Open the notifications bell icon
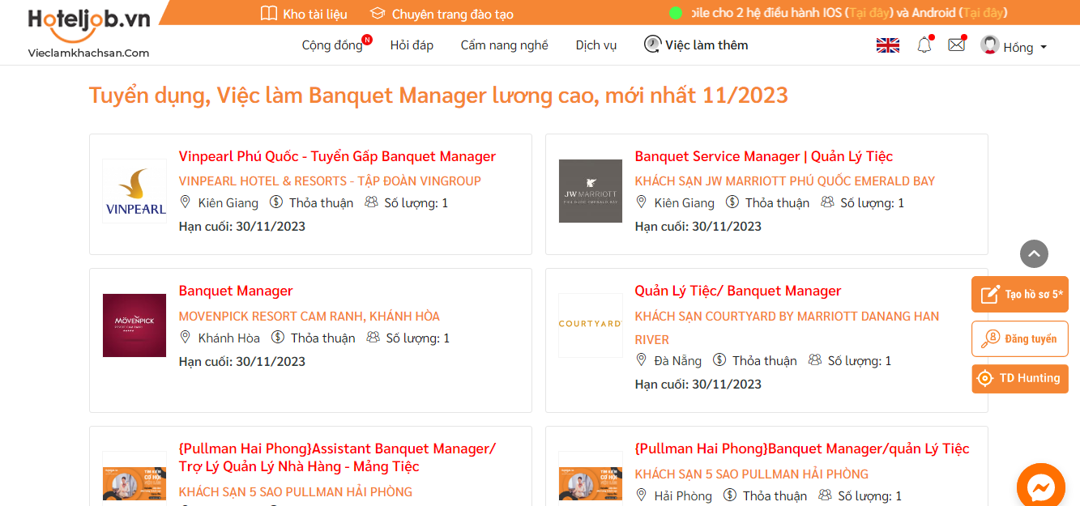This screenshot has width=1080, height=506. click(x=924, y=45)
